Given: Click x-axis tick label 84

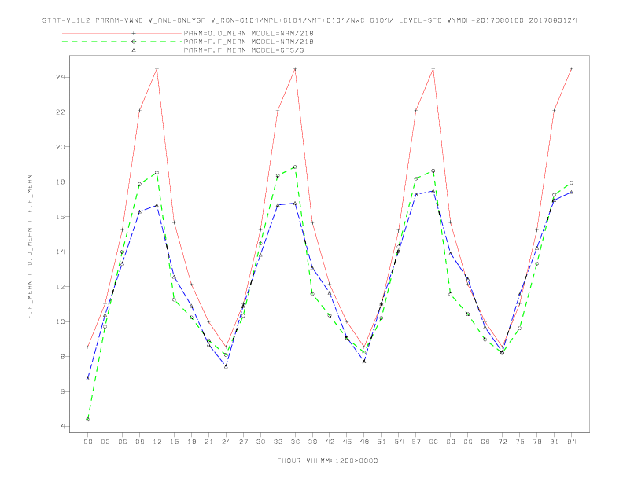Looking at the screenshot, I should pyautogui.click(x=572, y=442).
